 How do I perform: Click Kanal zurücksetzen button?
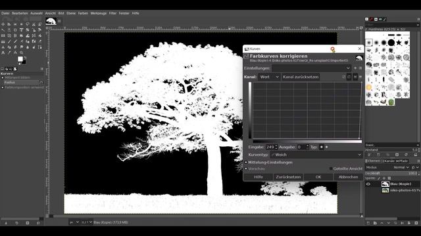coord(301,77)
